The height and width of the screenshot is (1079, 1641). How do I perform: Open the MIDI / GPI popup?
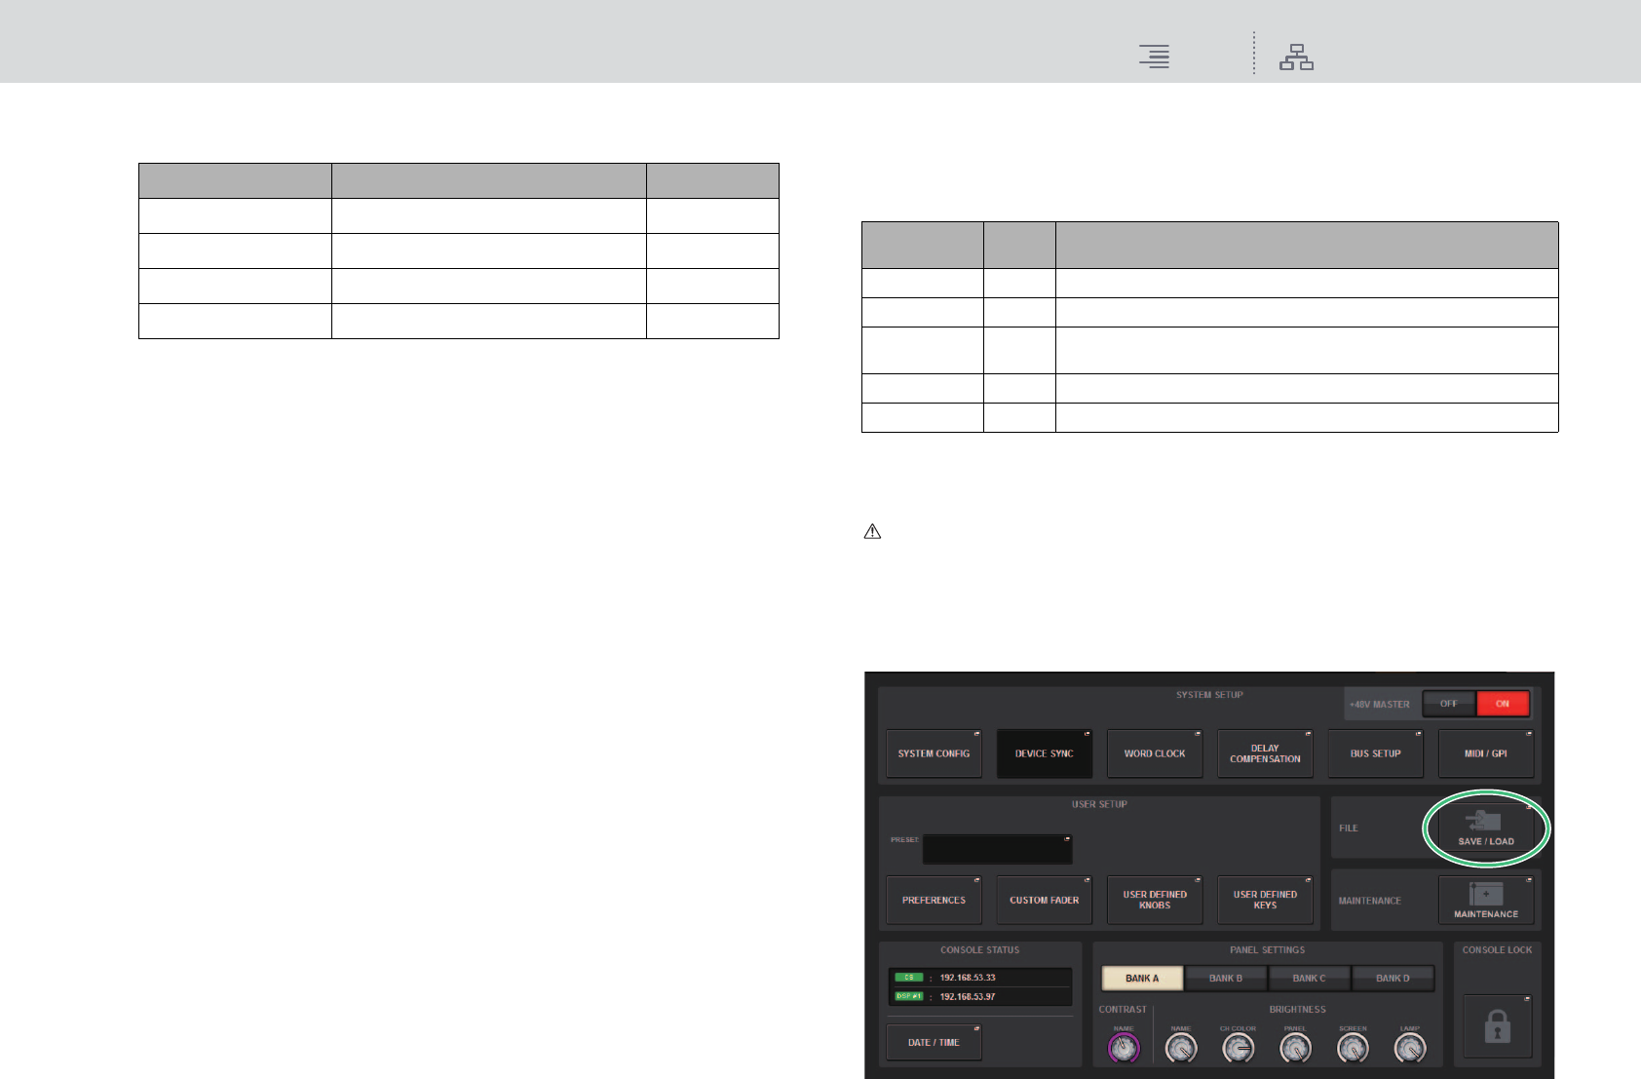tap(1486, 753)
